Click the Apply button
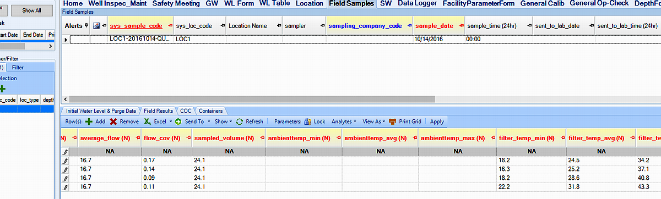This screenshot has width=661, height=199. 437,121
